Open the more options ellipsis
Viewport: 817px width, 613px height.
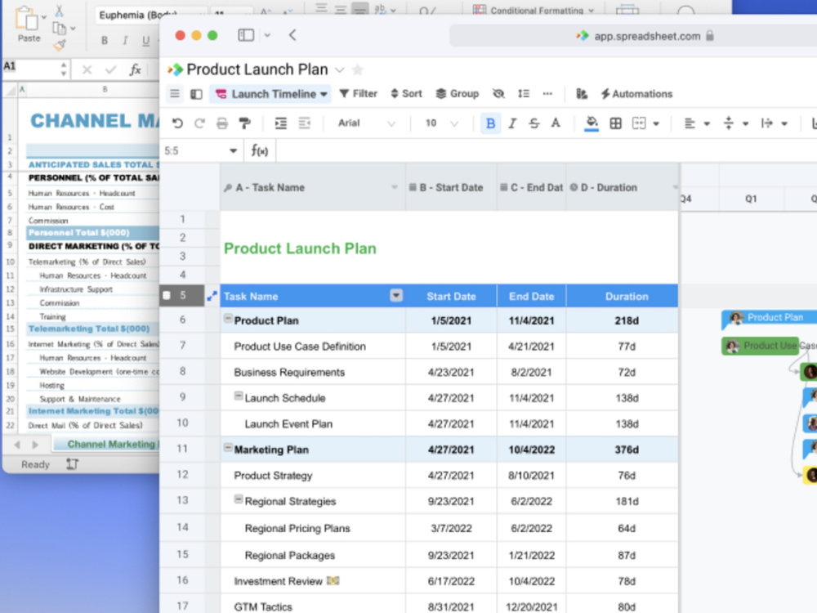[x=547, y=94]
